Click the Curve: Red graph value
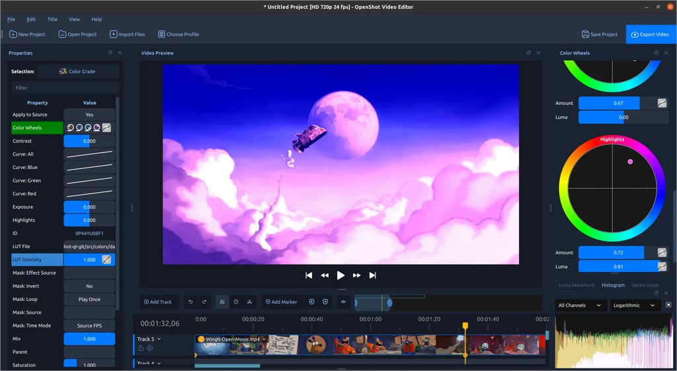The width and height of the screenshot is (677, 371). tap(89, 194)
